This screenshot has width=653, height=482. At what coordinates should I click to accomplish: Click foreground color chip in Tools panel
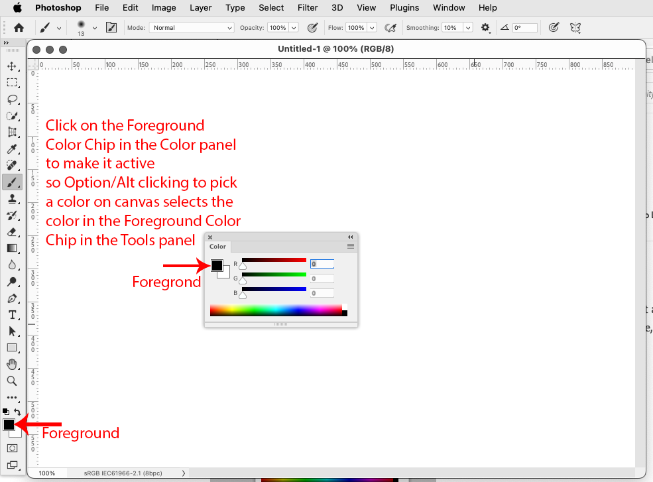(9, 424)
